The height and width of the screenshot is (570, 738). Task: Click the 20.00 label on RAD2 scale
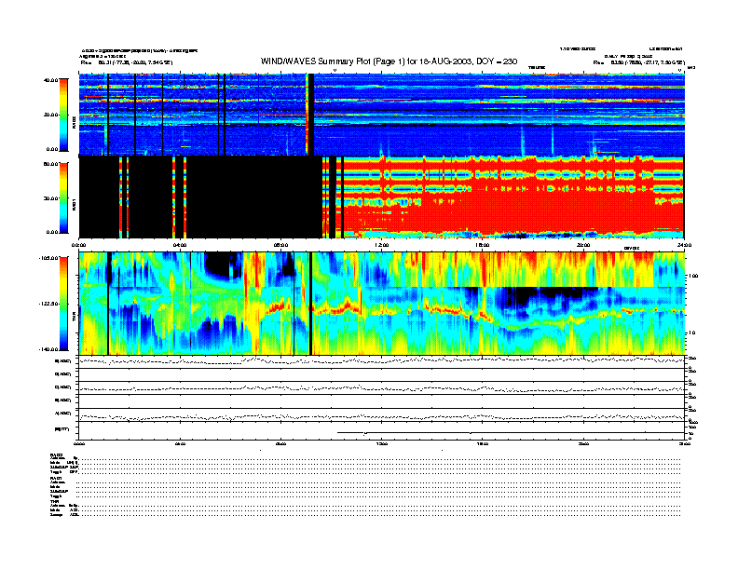click(51, 115)
